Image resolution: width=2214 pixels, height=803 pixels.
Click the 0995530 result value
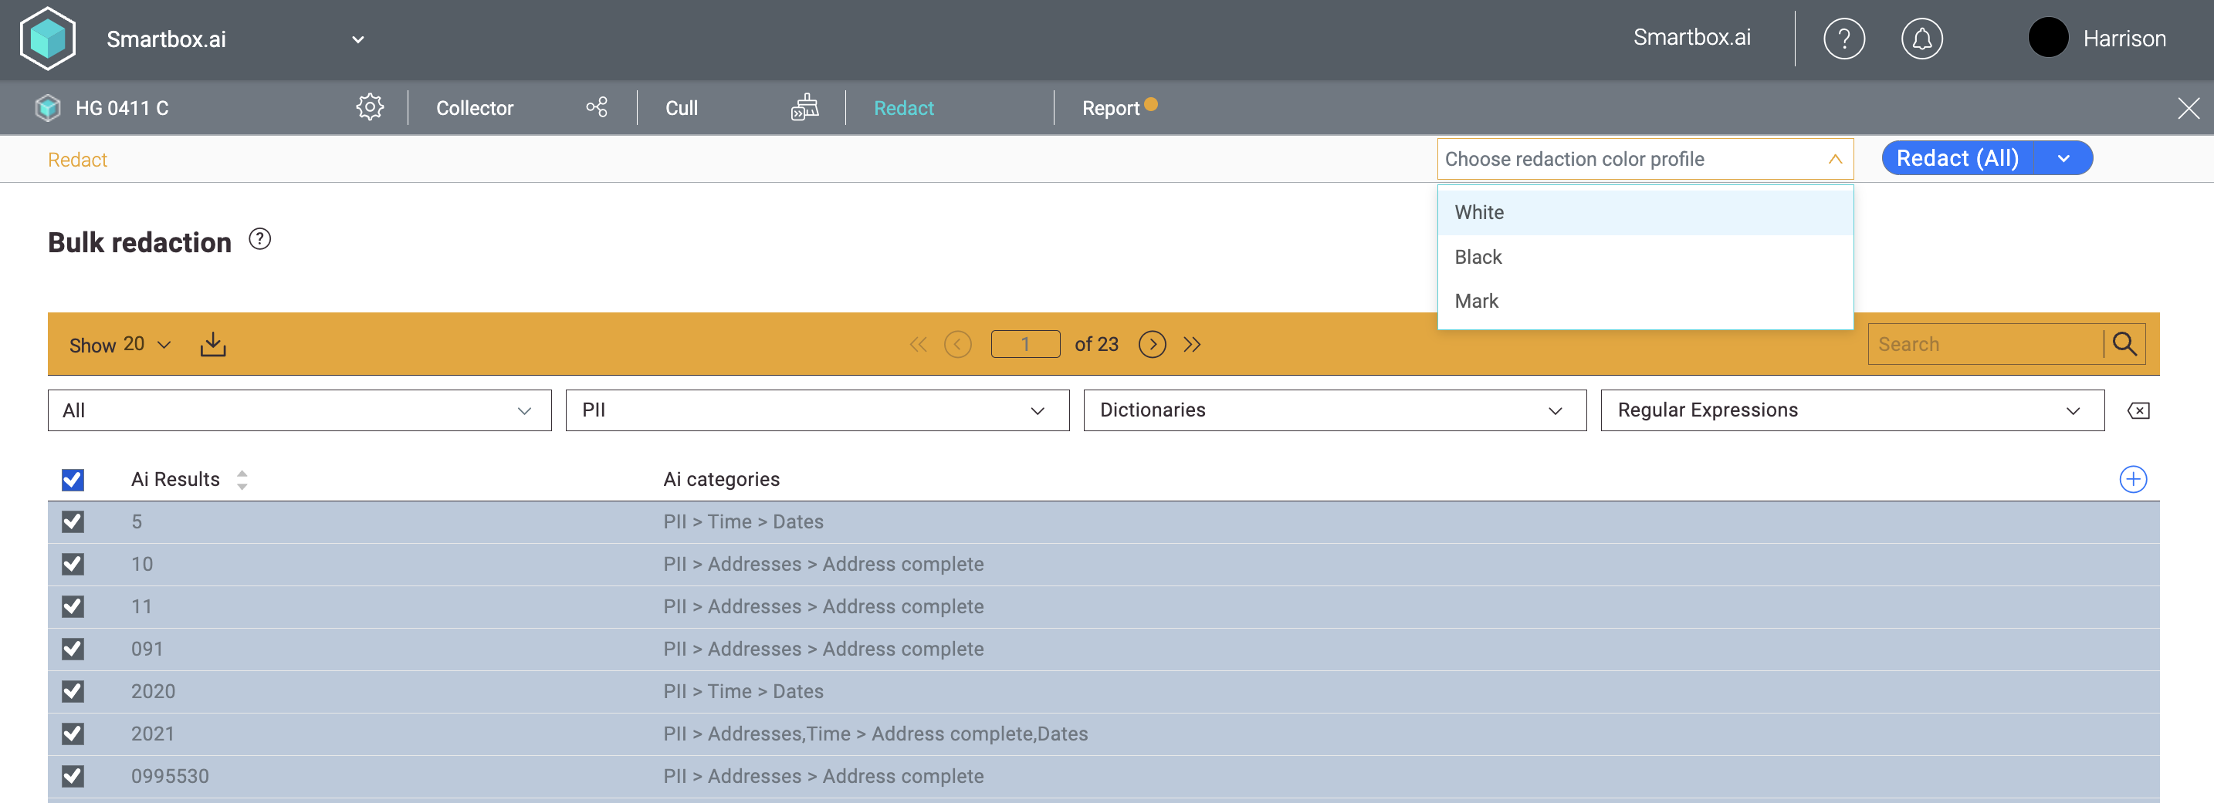pos(170,776)
